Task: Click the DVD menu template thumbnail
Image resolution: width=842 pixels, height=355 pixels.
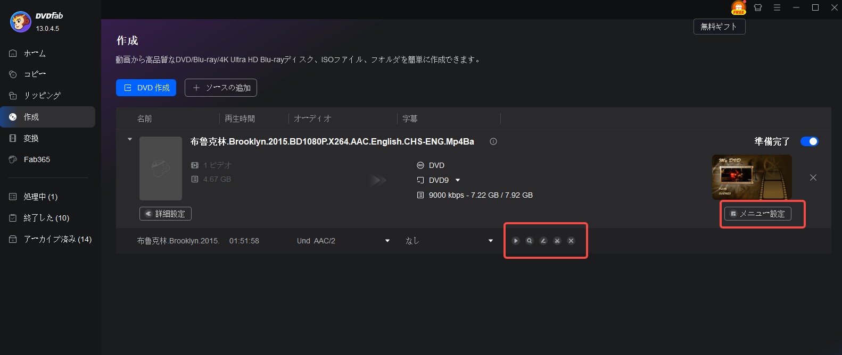Action: 752,177
